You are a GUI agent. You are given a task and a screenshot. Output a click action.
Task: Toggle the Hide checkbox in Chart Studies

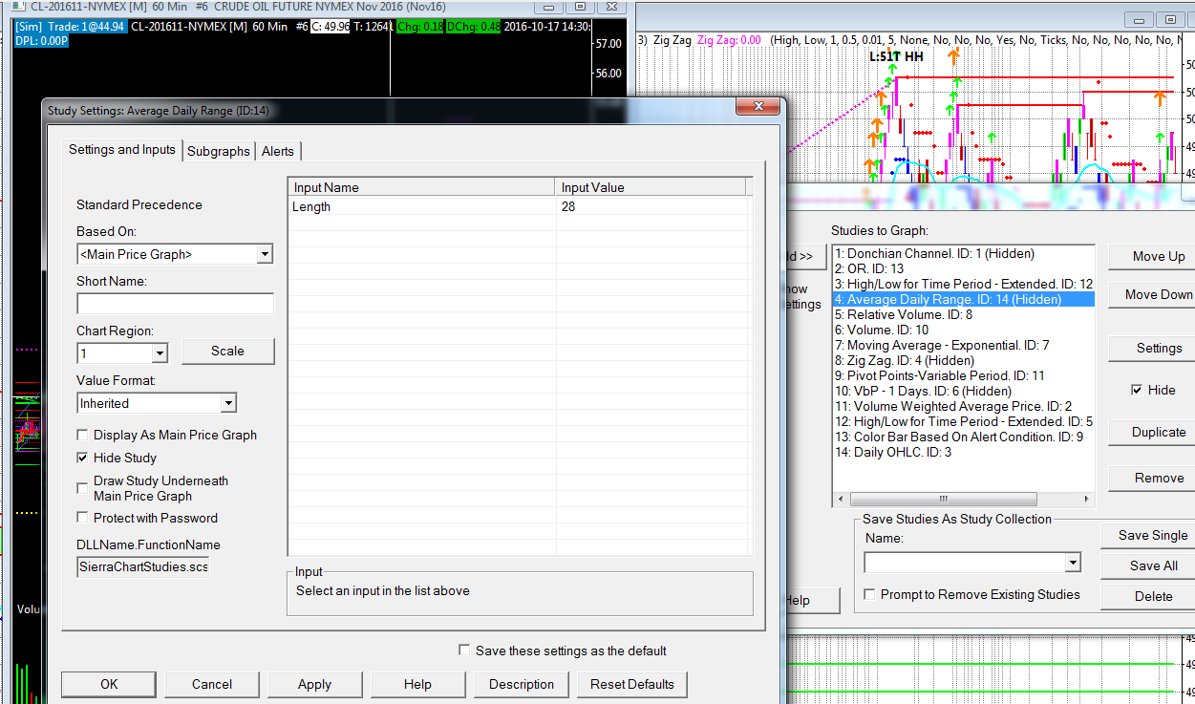pyautogui.click(x=1137, y=390)
